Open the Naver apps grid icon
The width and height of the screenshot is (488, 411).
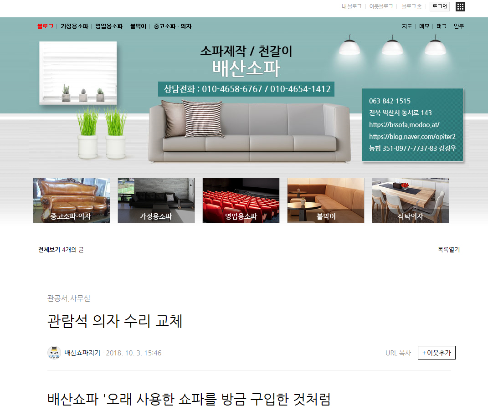coord(460,6)
